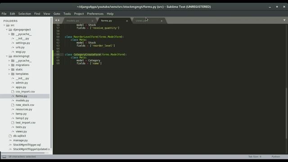This screenshot has height=162, width=288.
Task: Open tests.py in the sidebar
Action: [x=21, y=127]
